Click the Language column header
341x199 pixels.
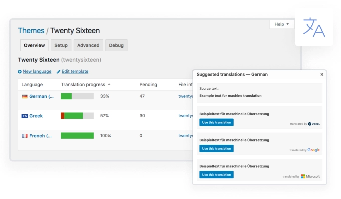(32, 85)
